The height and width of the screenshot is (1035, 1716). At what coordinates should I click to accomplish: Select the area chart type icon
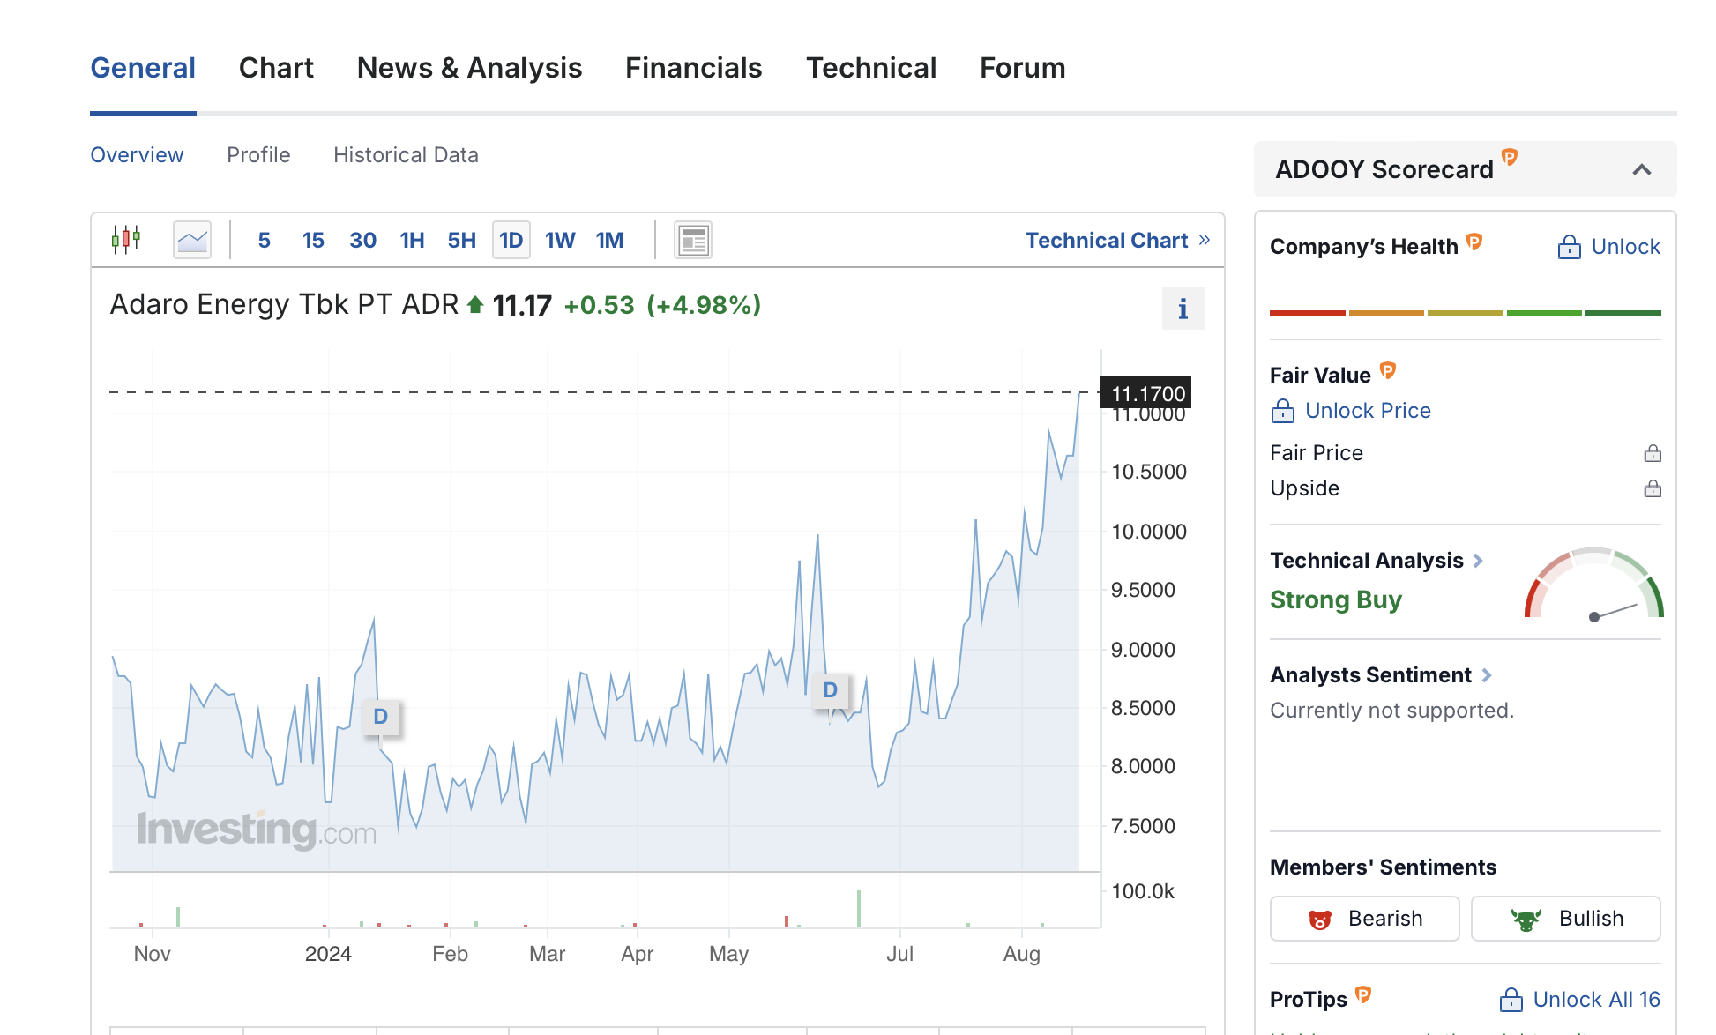point(191,240)
